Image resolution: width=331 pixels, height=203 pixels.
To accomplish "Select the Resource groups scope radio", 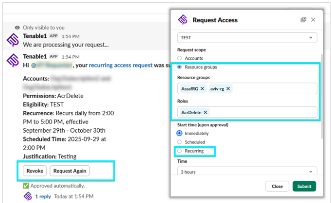I will click(x=179, y=67).
